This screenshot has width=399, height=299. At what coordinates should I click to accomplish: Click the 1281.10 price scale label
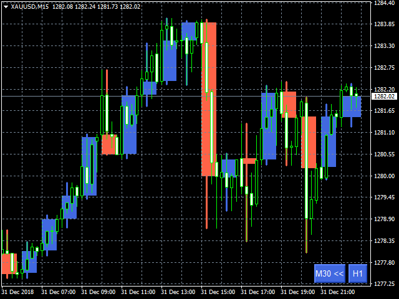384,132
